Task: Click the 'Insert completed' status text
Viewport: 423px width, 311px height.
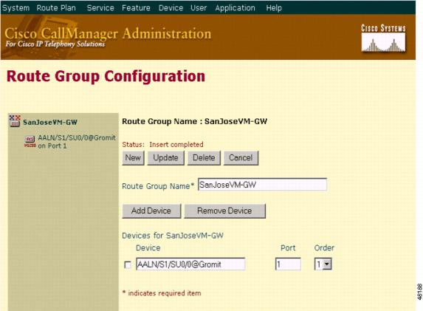Action: (x=176, y=145)
